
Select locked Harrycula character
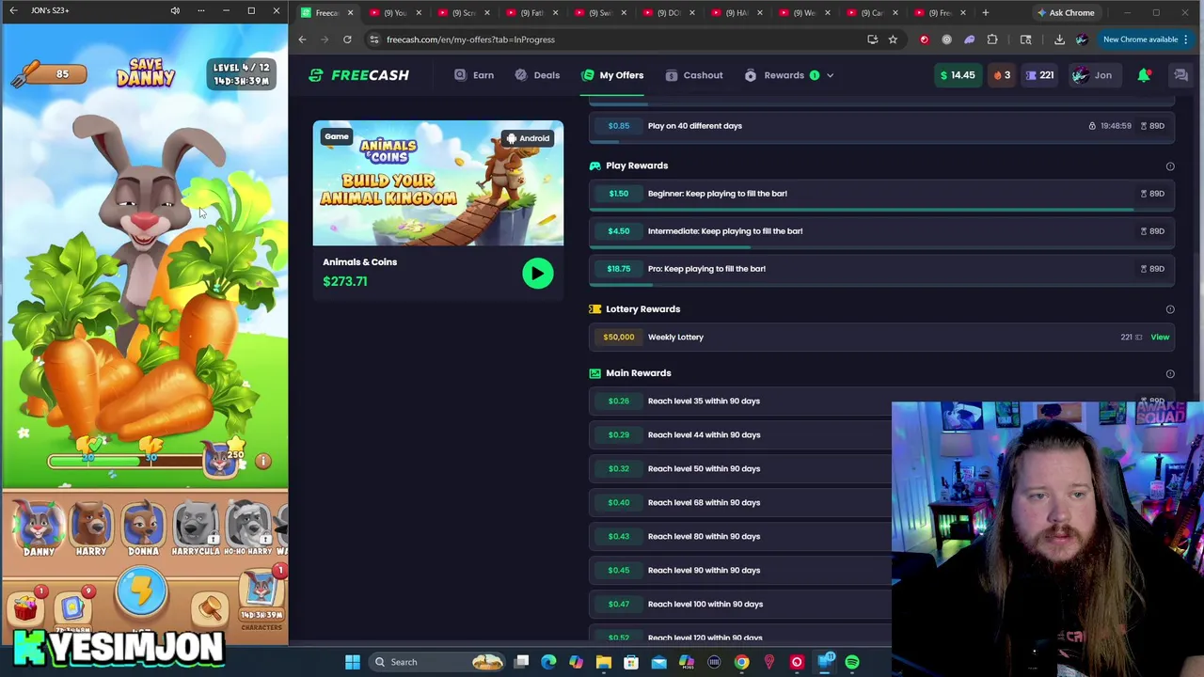pos(196,529)
